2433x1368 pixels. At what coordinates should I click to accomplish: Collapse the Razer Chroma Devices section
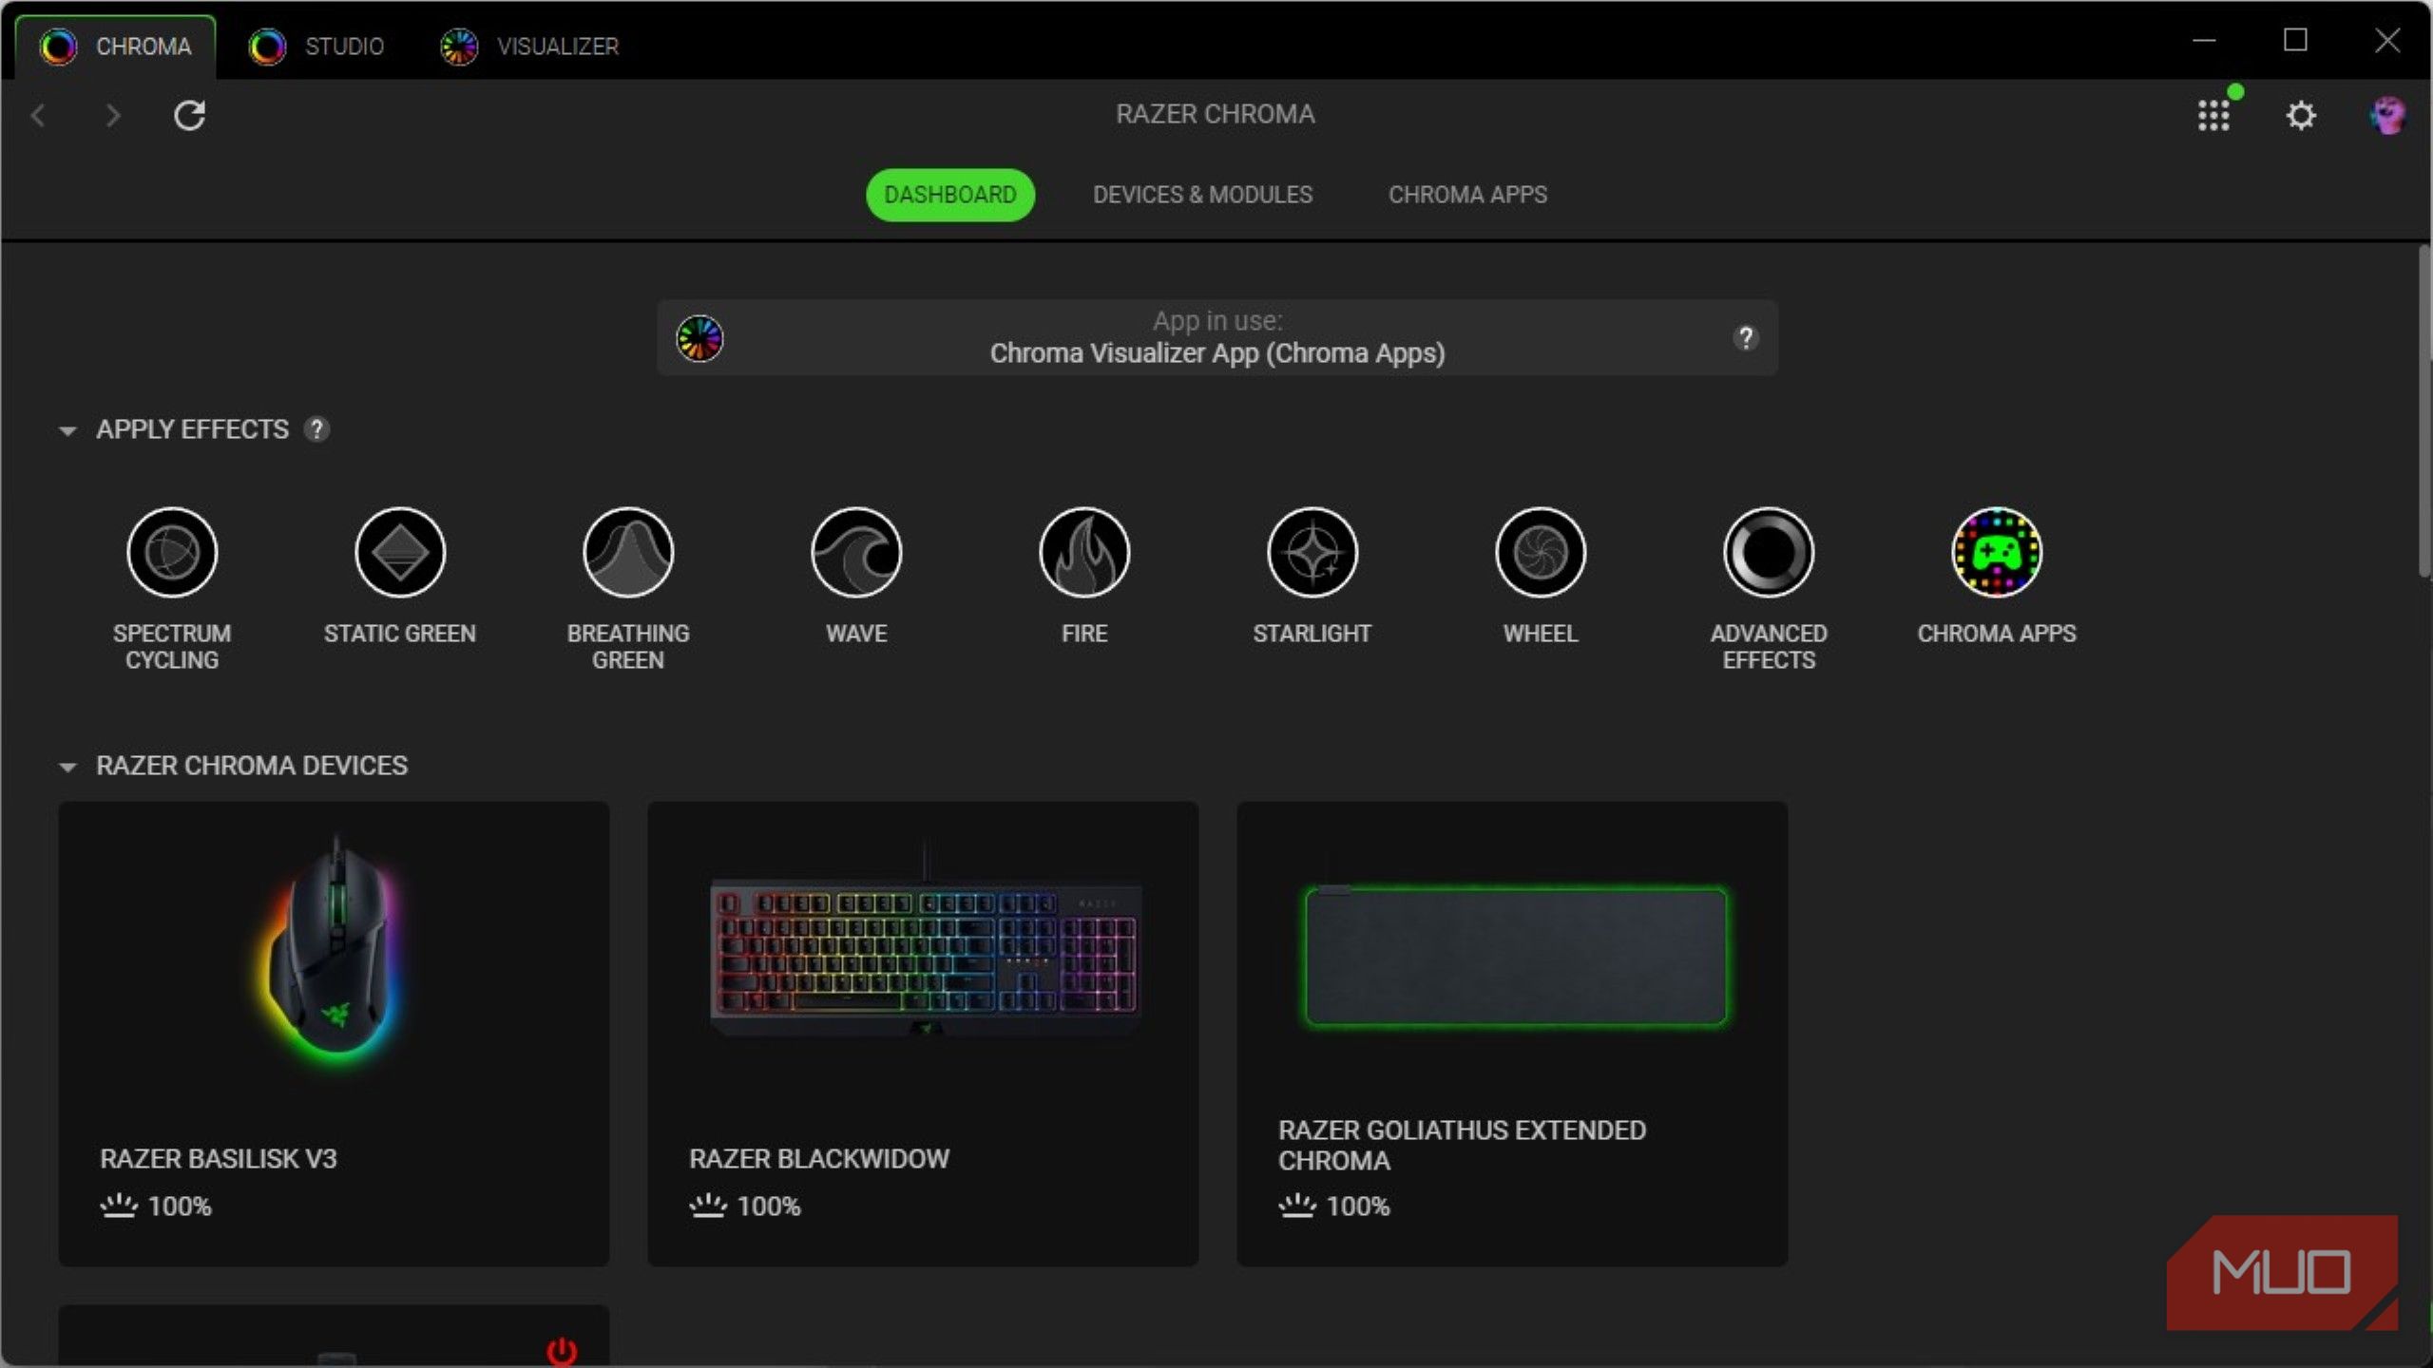coord(67,767)
